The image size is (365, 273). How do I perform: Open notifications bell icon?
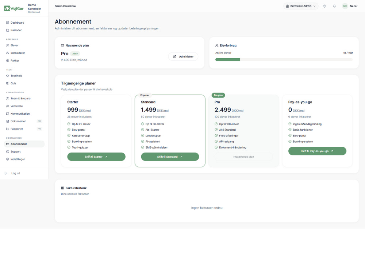[x=334, y=6]
